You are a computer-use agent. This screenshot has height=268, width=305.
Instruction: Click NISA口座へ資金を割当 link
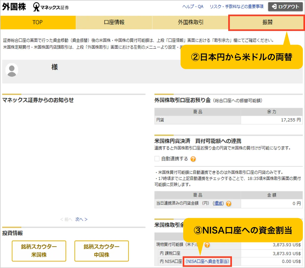click(207, 261)
